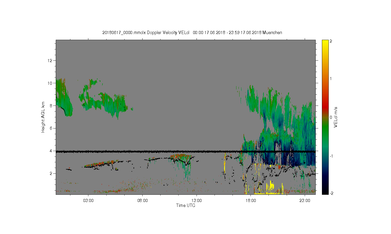Click the 'Time UTC' x-axis label
Image resolution: width=391 pixels, height=234 pixels.
(186, 205)
